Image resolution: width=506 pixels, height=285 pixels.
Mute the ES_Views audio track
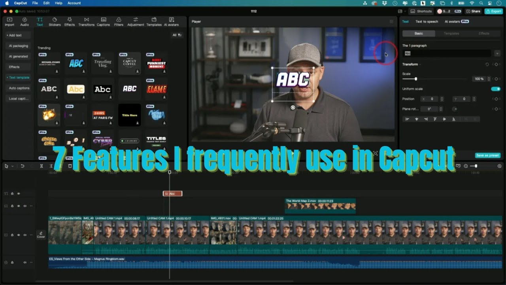[x=25, y=262]
